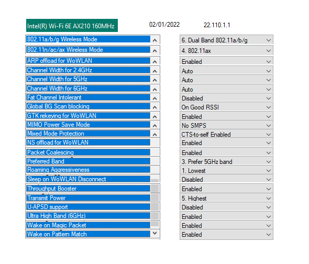The width and height of the screenshot is (309, 264).
Task: Click up arrow beside Mixed Mode Protection
Action: pyautogui.click(x=155, y=135)
